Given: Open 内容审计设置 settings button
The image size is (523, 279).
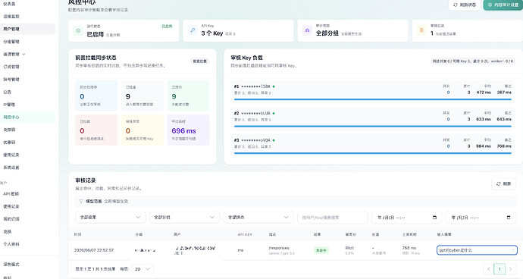Looking at the screenshot, I should tap(503, 5).
